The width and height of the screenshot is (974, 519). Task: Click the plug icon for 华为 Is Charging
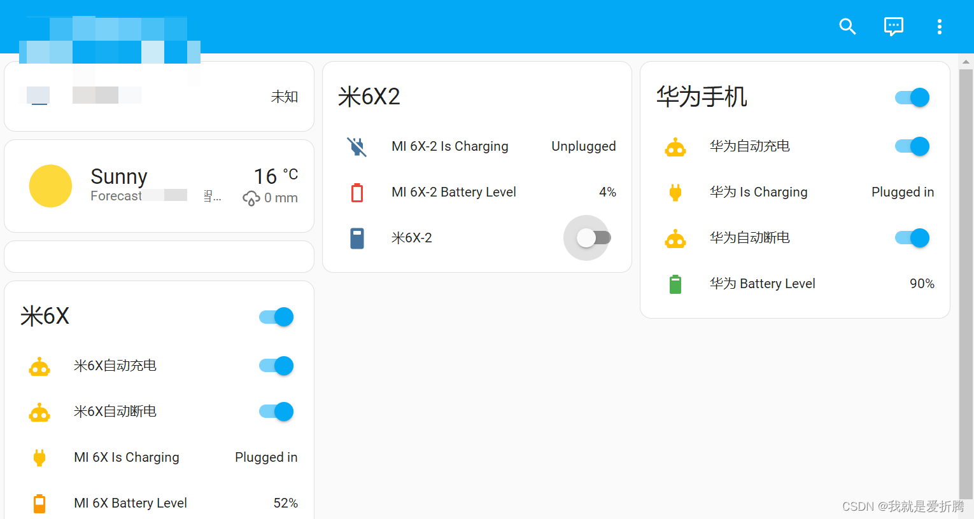pos(675,192)
